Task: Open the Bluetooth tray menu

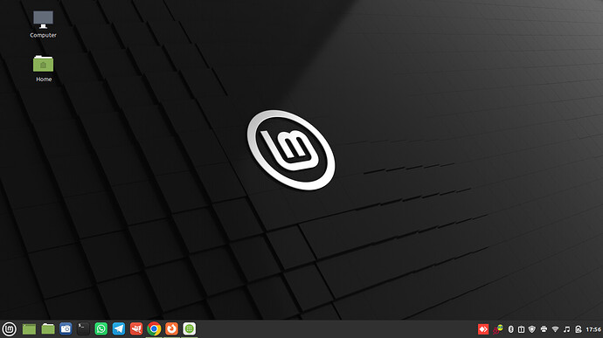Action: click(510, 329)
